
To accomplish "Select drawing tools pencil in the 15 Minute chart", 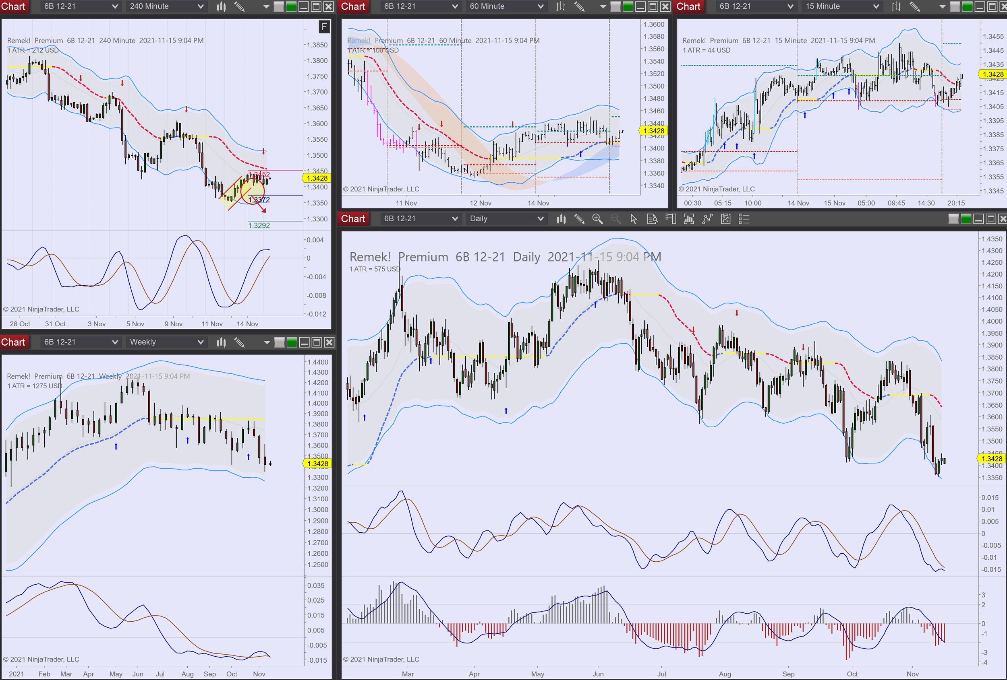I will tap(915, 6).
